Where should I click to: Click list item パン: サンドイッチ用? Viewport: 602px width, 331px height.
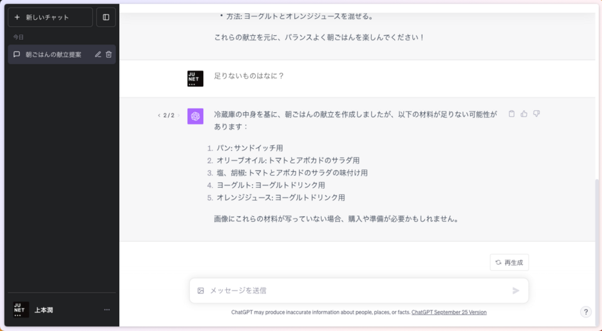click(250, 148)
